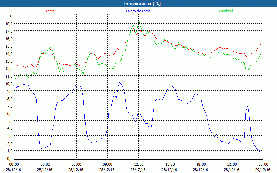
Task: Click the 1,0 y-axis value
Action: pyautogui.click(x=10, y=151)
